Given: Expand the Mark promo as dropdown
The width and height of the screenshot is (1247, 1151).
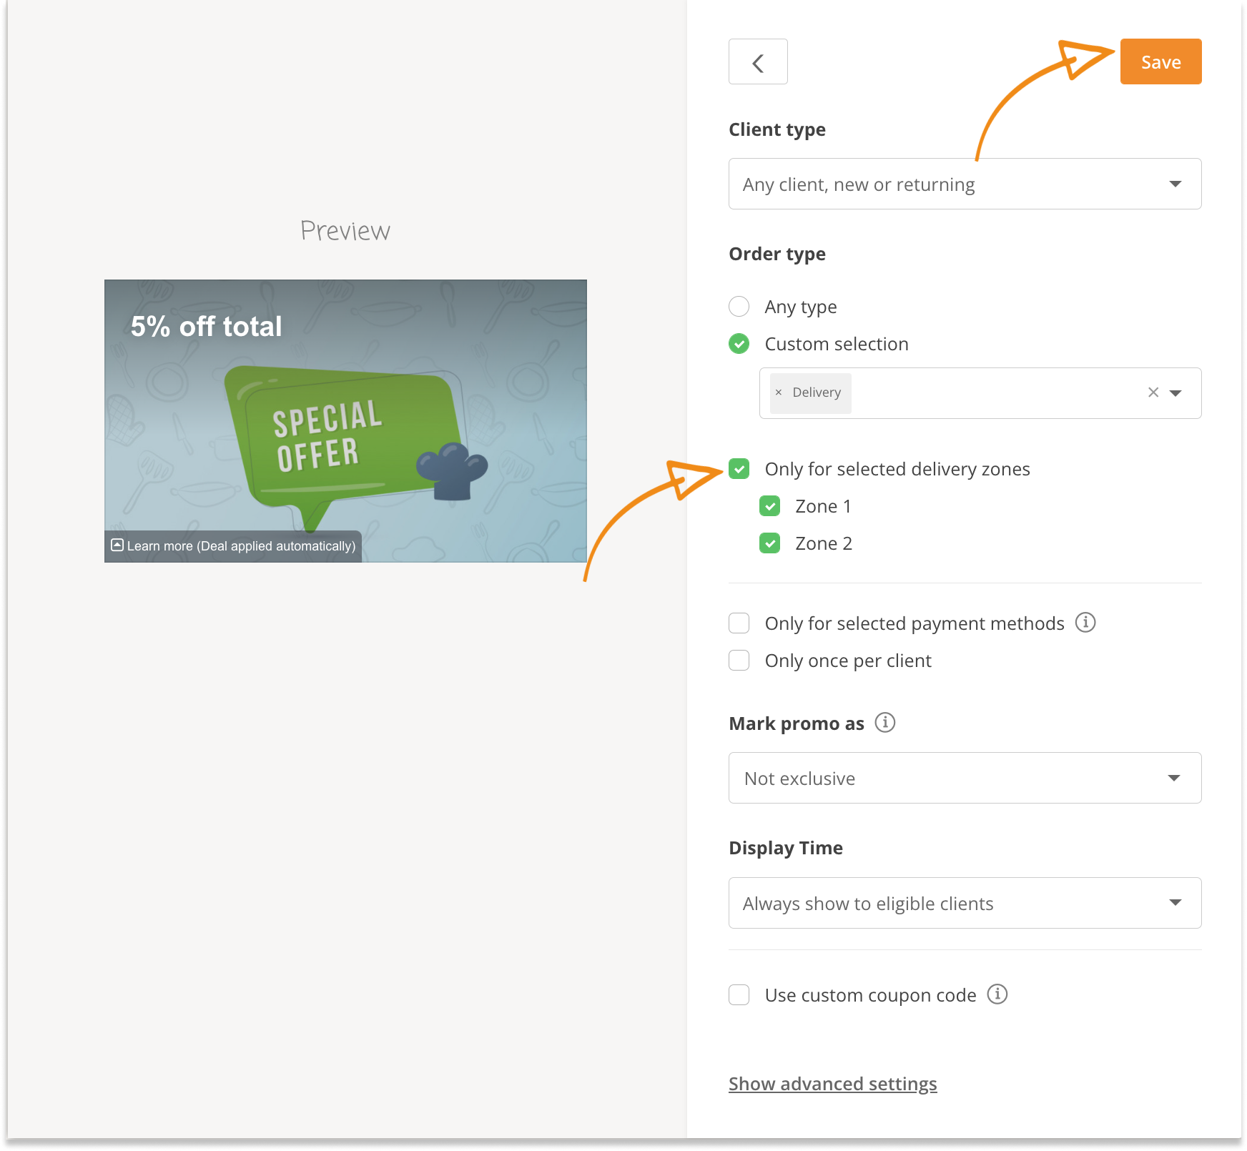Looking at the screenshot, I should click(964, 778).
